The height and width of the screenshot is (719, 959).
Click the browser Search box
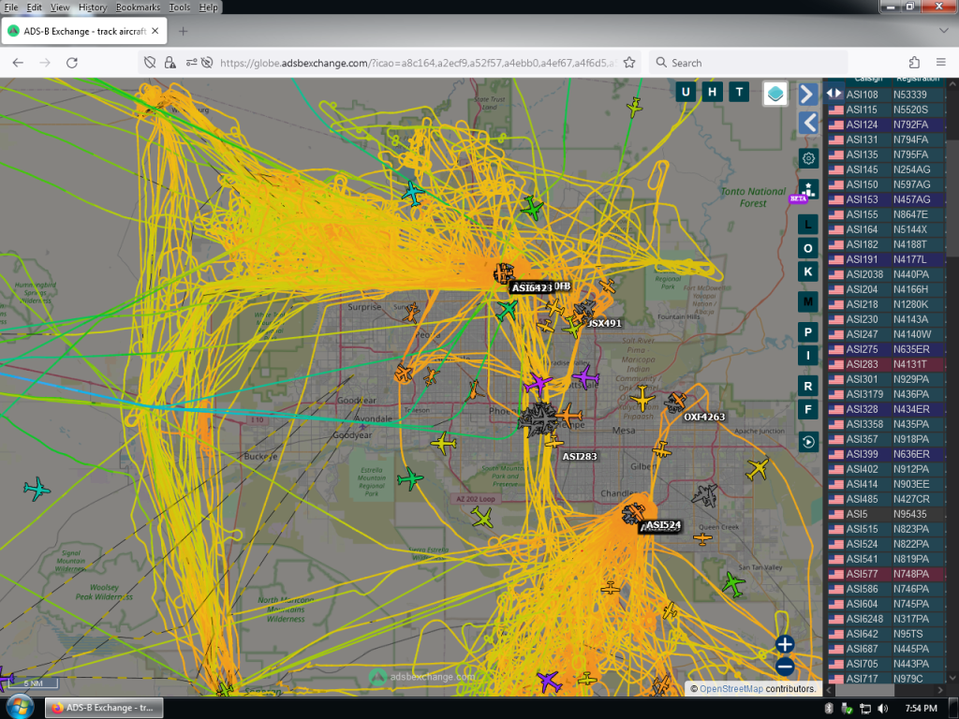click(749, 63)
